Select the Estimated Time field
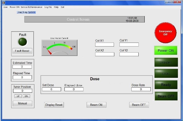The height and width of the screenshot is (121, 183). [x=22, y=67]
